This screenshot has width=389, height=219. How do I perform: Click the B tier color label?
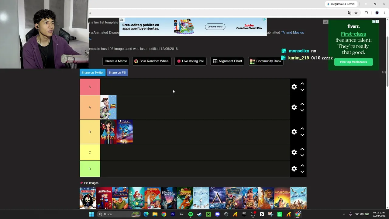tap(90, 132)
